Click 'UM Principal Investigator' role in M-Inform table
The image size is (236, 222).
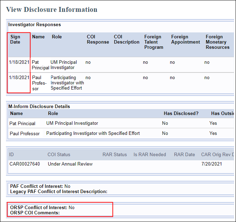72,123
